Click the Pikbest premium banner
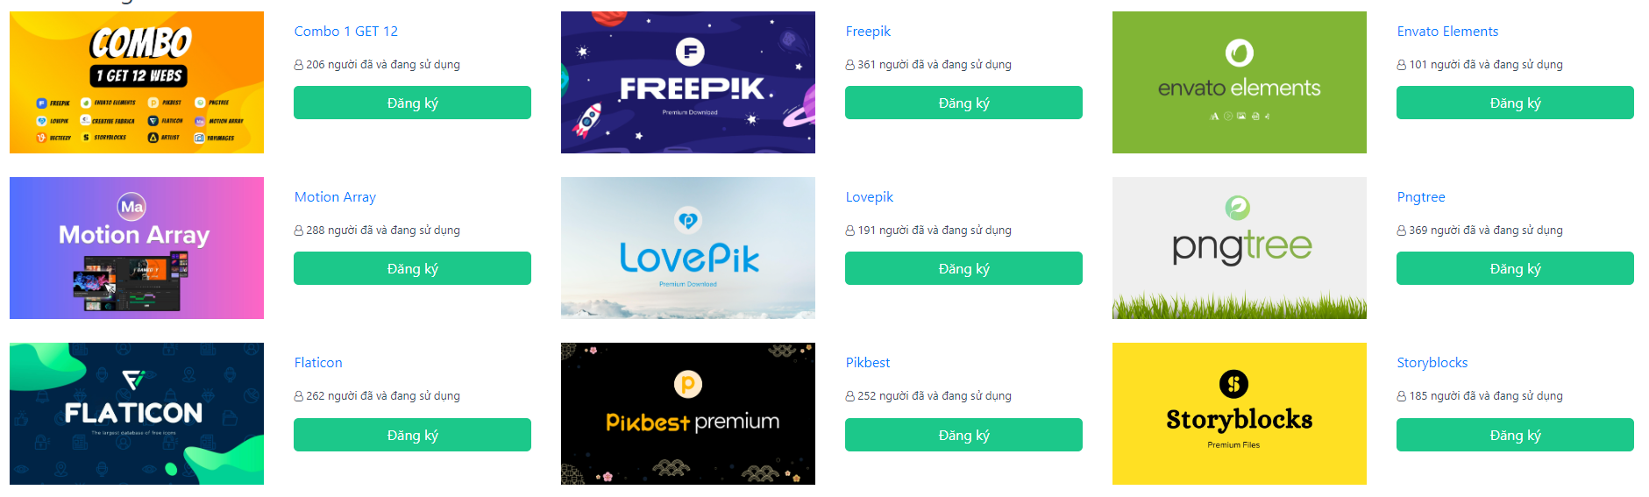This screenshot has height=497, width=1649. coord(688,414)
